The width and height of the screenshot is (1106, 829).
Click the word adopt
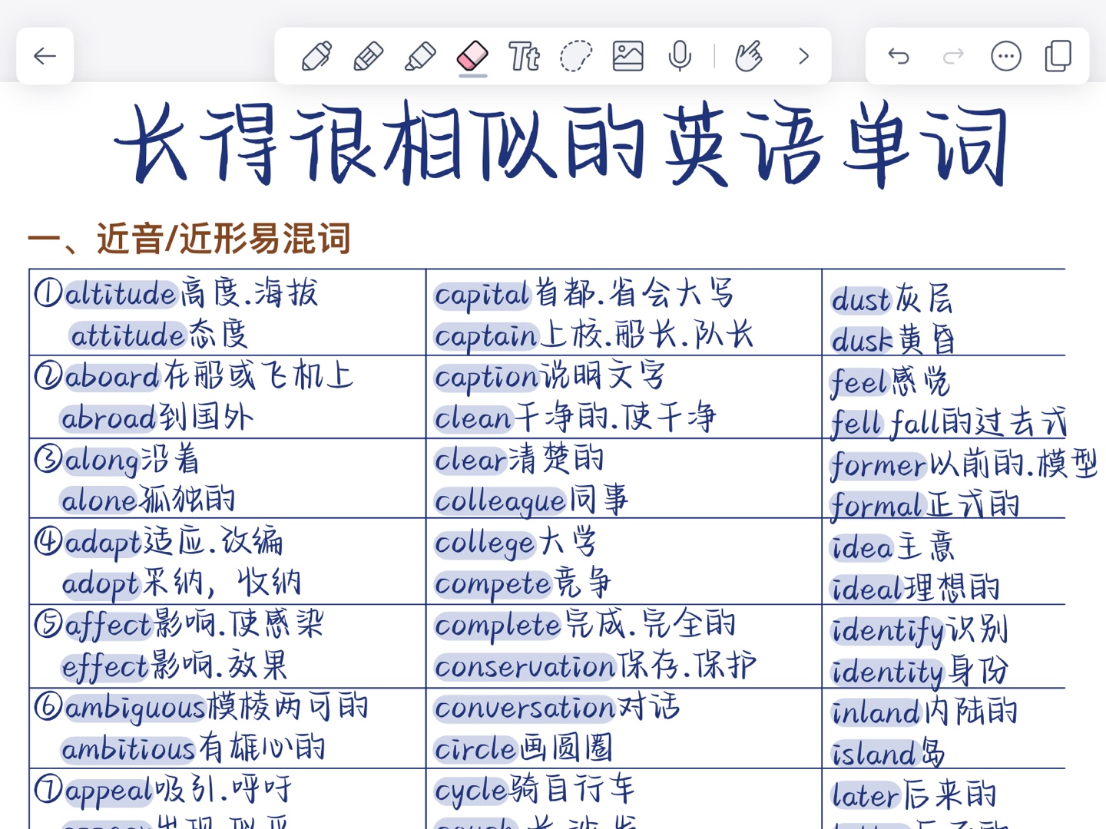tap(101, 585)
